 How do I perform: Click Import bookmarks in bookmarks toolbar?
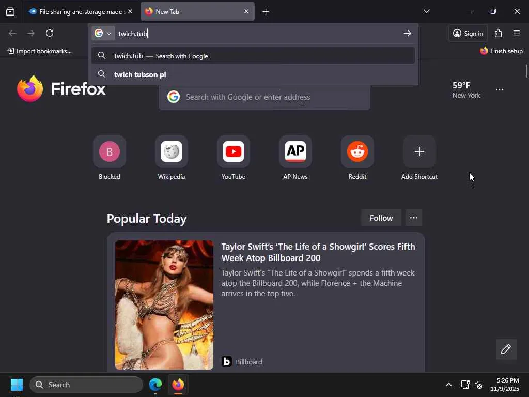pos(39,51)
